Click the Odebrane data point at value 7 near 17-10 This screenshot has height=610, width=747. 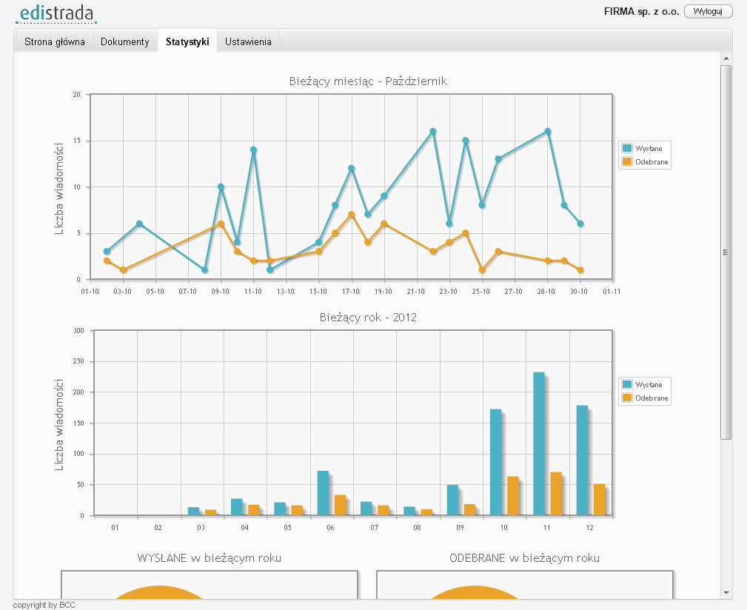point(352,215)
